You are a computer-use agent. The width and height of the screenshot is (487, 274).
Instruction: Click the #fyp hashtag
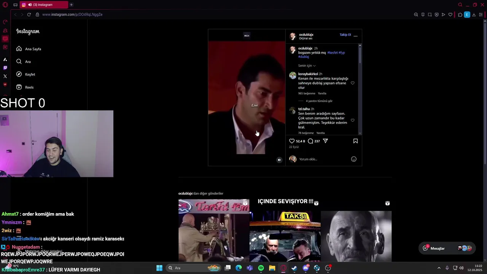pyautogui.click(x=342, y=53)
